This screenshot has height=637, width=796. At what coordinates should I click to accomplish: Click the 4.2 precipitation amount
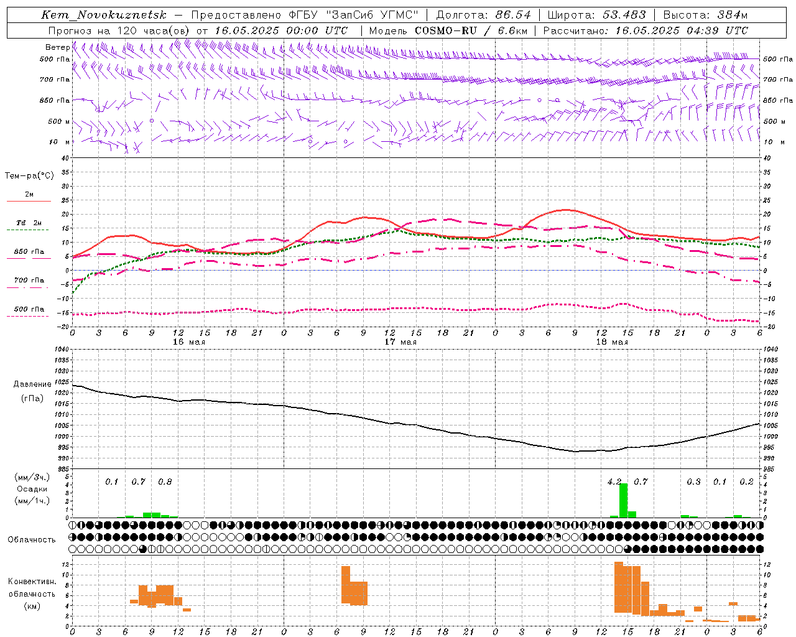[x=614, y=481]
